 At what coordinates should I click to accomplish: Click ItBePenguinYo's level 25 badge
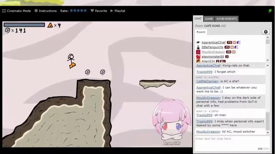coord(227,47)
